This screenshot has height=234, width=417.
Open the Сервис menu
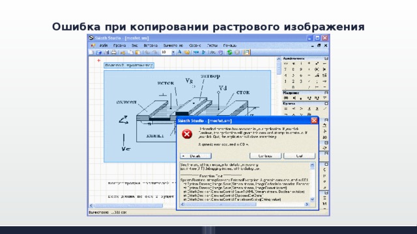195,45
